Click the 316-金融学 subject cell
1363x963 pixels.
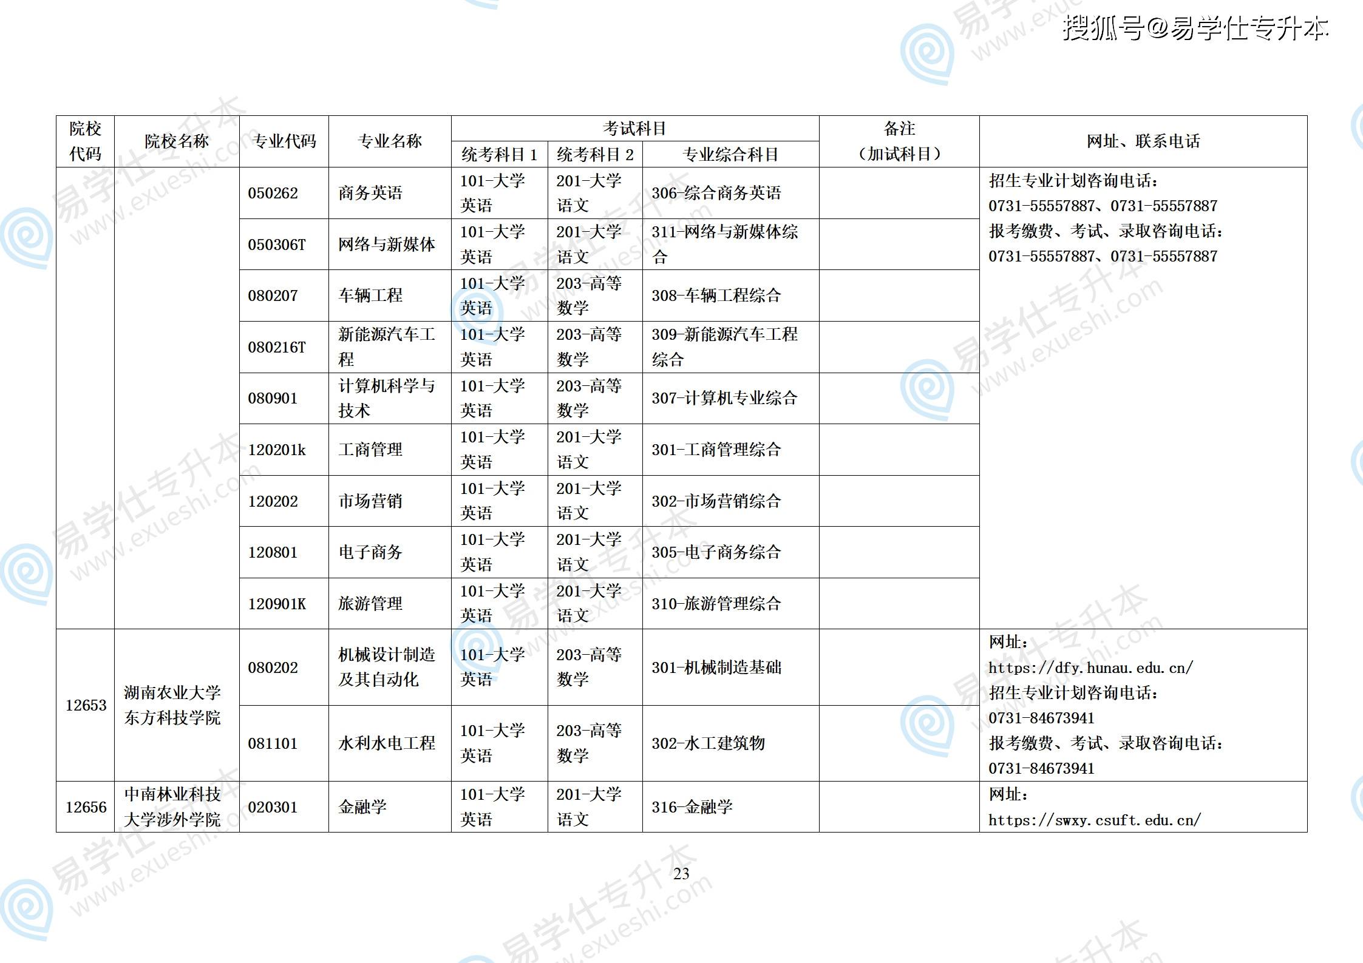pos(731,807)
